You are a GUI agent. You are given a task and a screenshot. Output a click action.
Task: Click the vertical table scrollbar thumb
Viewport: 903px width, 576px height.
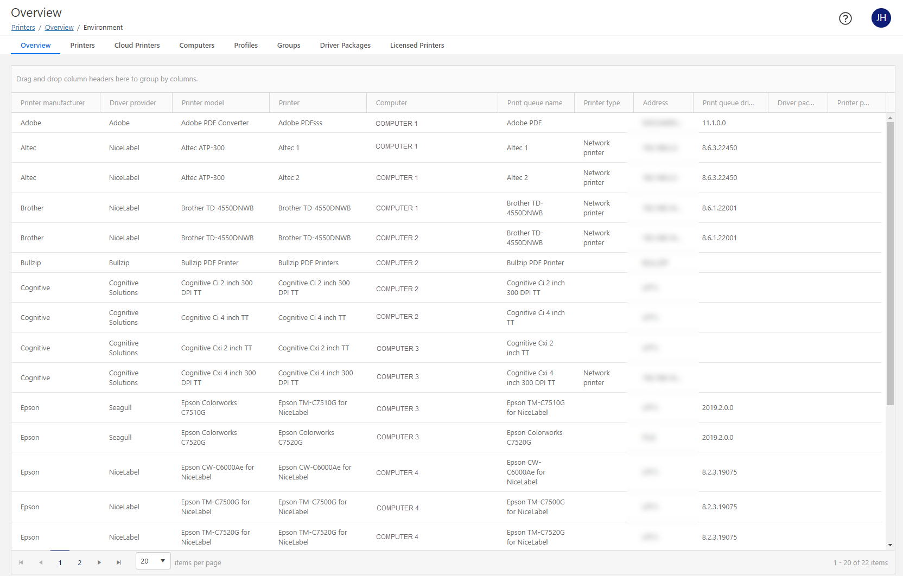coord(890,263)
